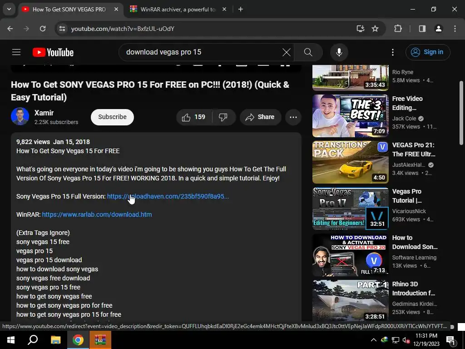Open Windows taskbar search
This screenshot has height=349, width=465.
(x=33, y=340)
